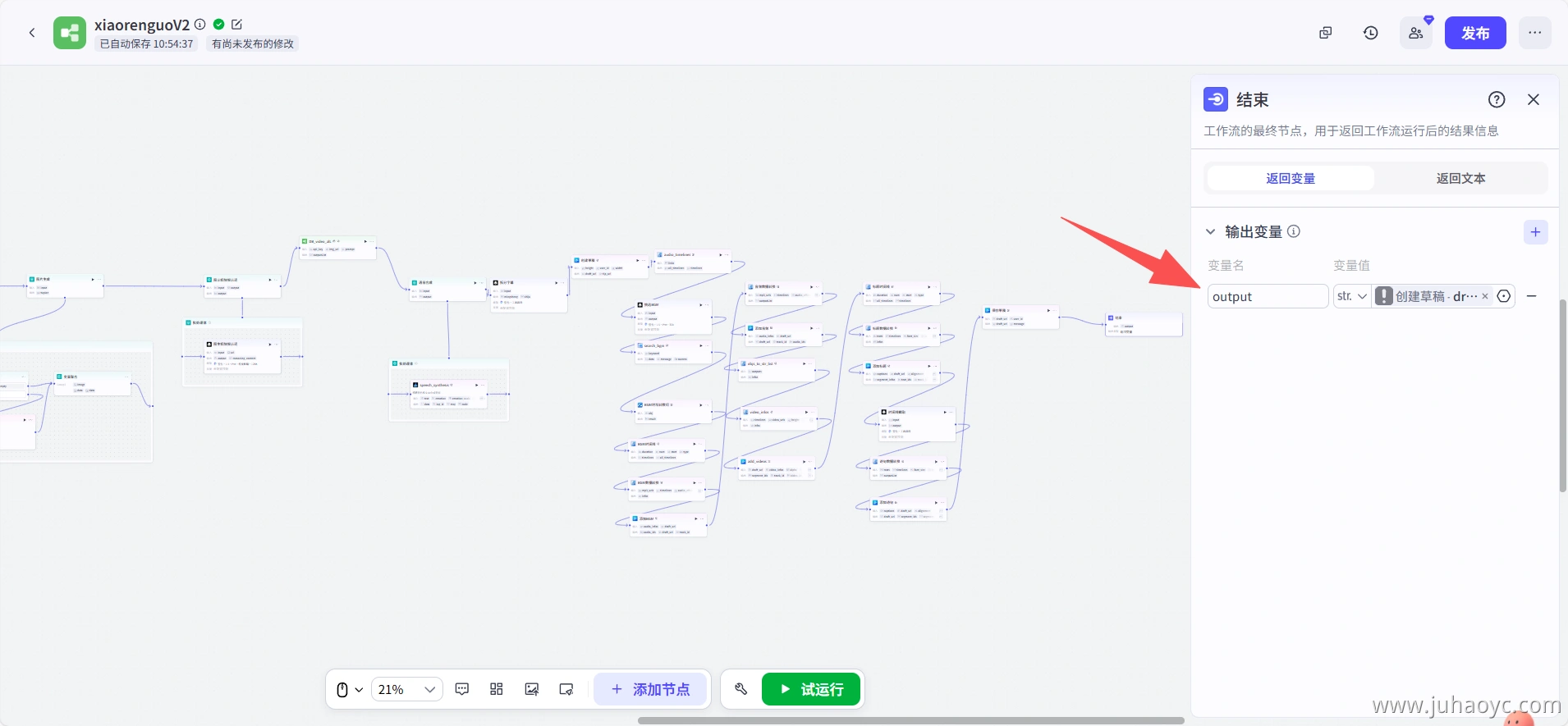The height and width of the screenshot is (726, 1568).
Task: Open the collaborators icon in the header
Action: click(x=1415, y=33)
